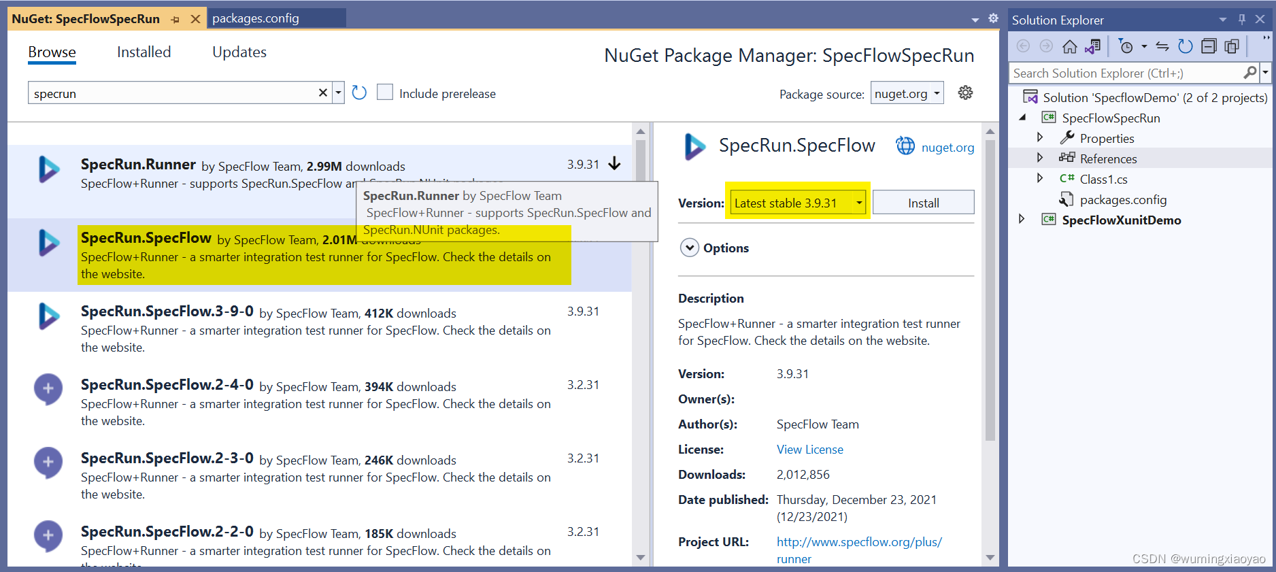This screenshot has height=572, width=1276.
Task: Expand the Options section
Action: click(x=690, y=248)
